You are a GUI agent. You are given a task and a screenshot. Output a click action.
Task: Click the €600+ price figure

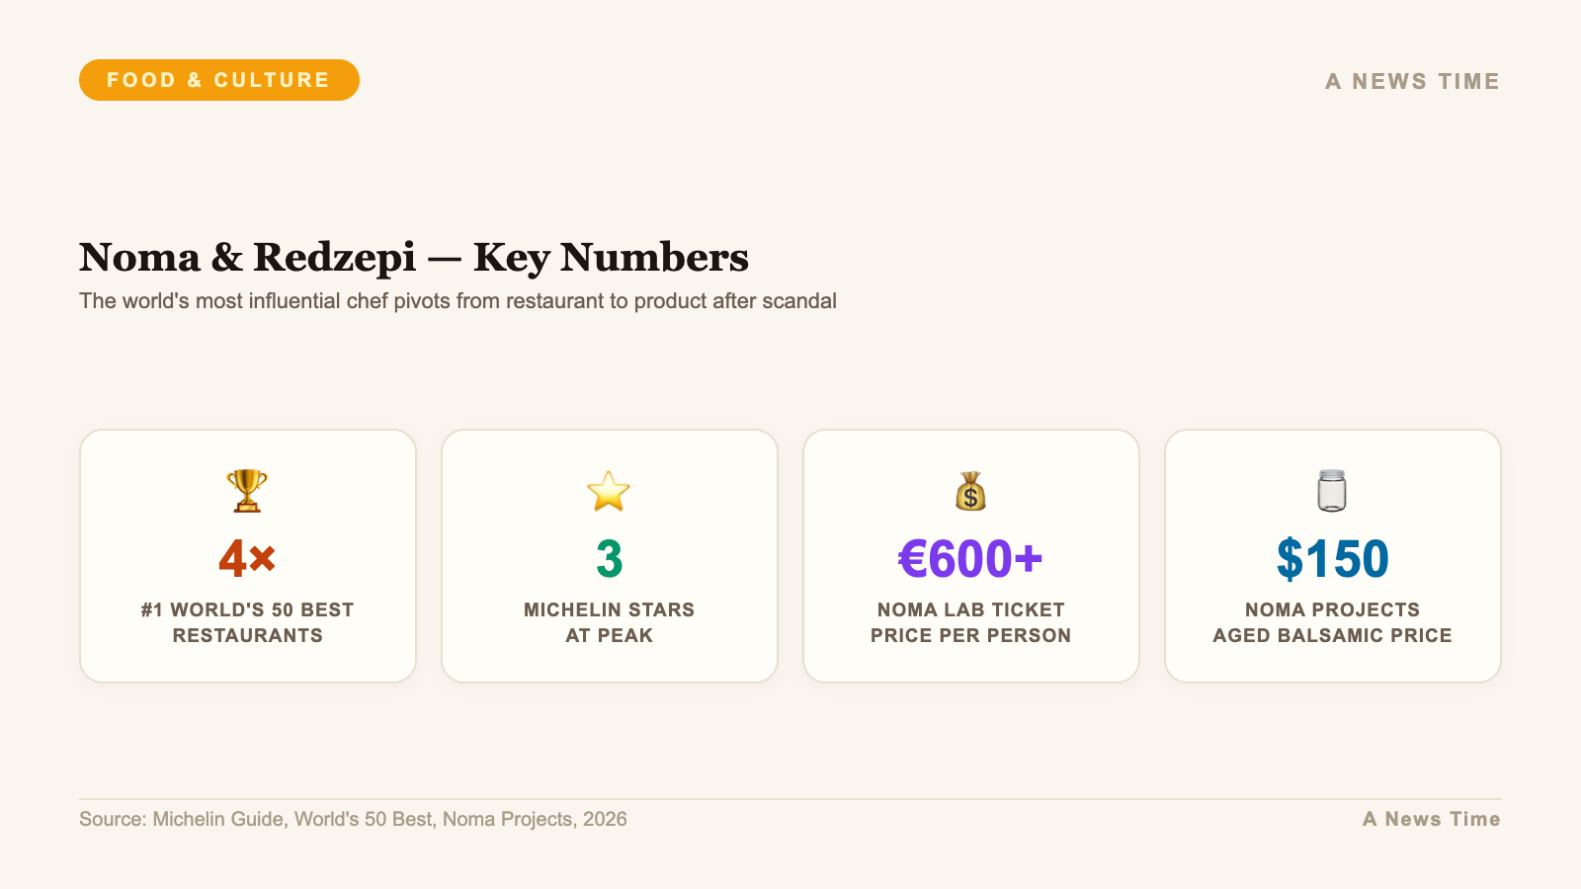coord(970,559)
